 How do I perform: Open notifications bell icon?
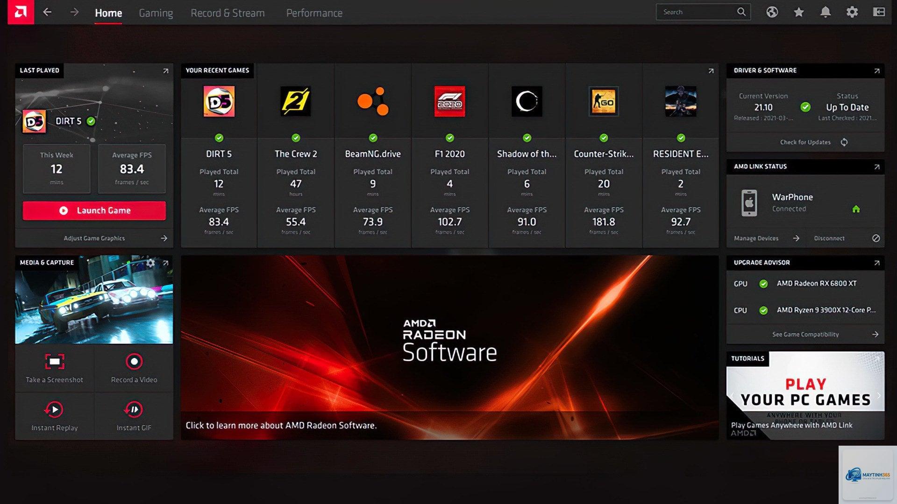click(826, 12)
